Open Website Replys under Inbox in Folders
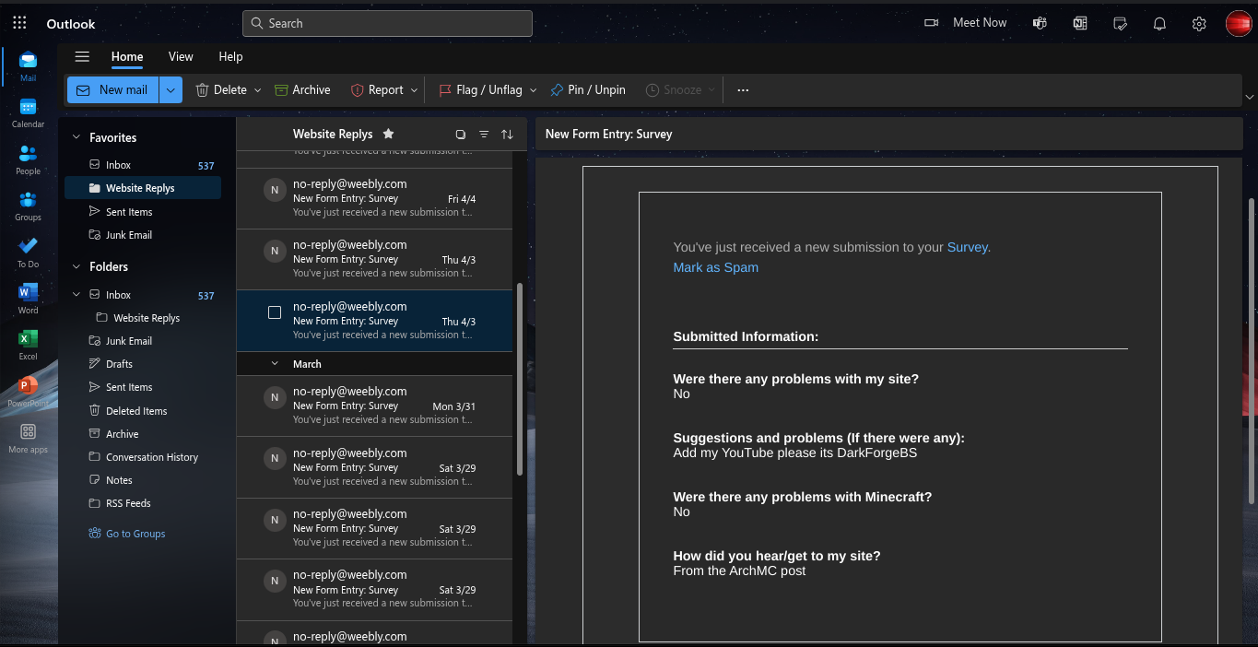Image resolution: width=1258 pixels, height=647 pixels. (143, 318)
